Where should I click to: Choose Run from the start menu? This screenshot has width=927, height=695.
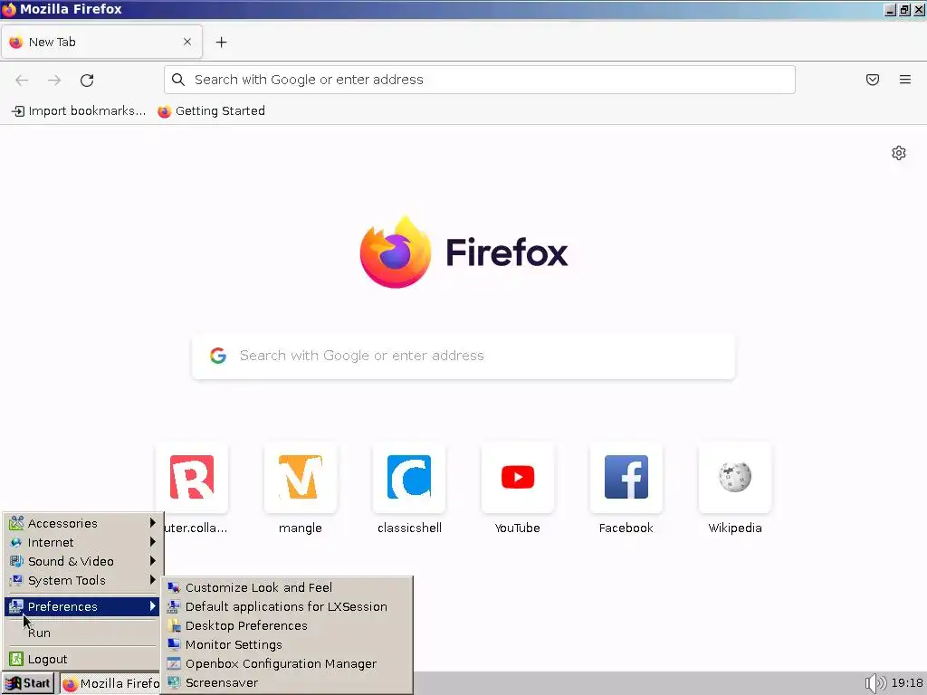click(x=82, y=633)
